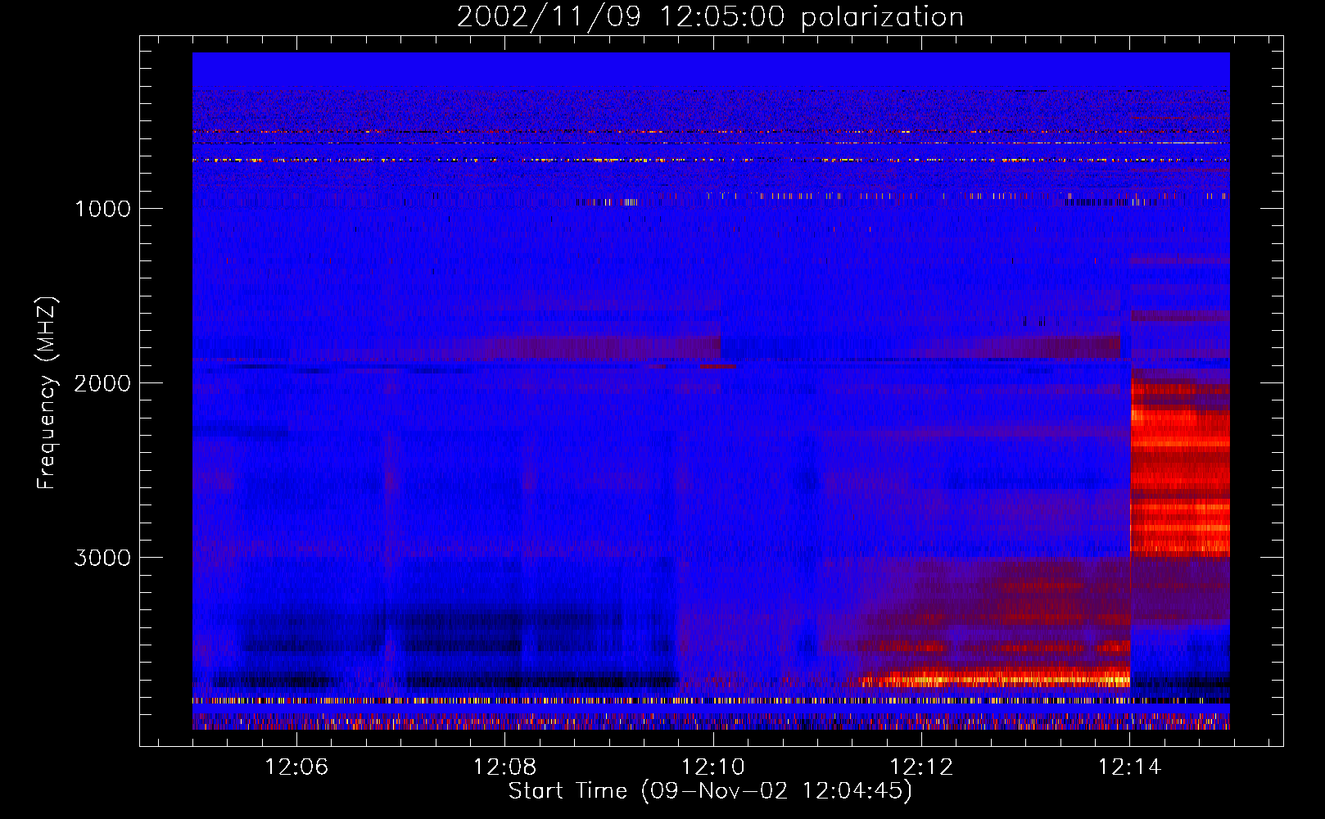Click the 3000 frequency tick label
The image size is (1325, 819).
pos(102,558)
